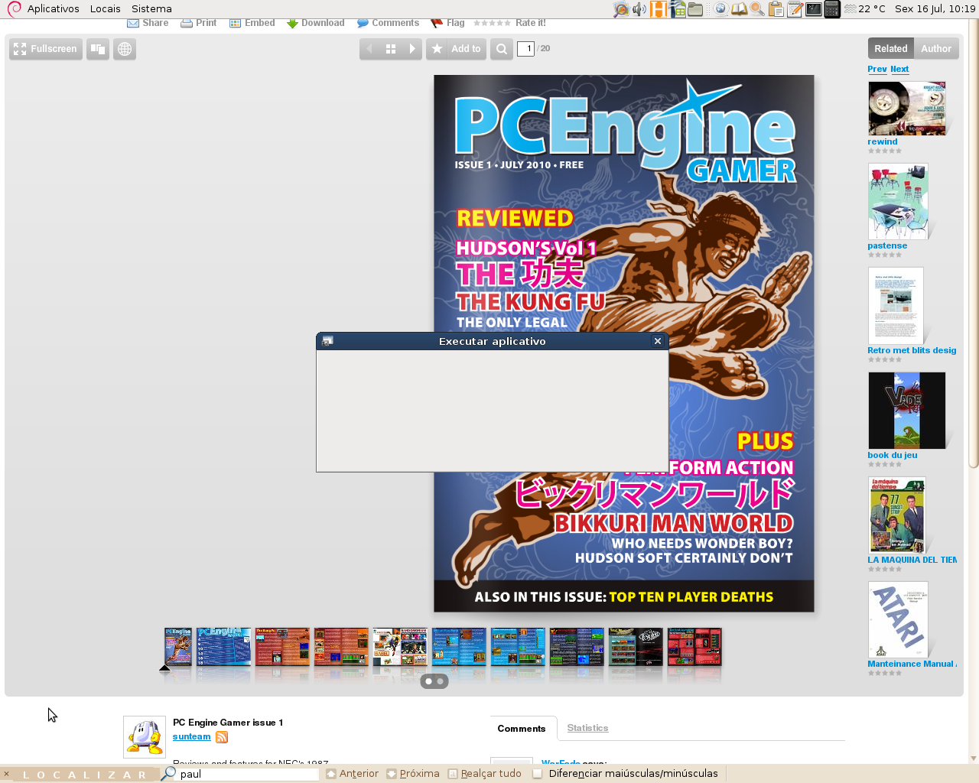Rate the document with the stars
The width and height of the screenshot is (979, 783).
point(492,23)
